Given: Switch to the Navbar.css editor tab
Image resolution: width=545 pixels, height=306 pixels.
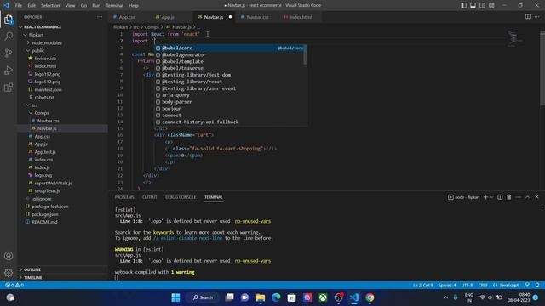Looking at the screenshot, I should coord(257,17).
